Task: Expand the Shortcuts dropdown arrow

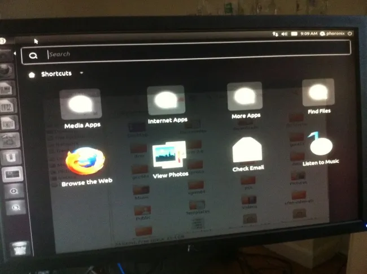Action: (x=82, y=73)
